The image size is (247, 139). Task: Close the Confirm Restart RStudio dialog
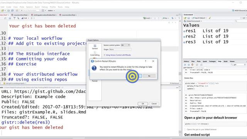(x=153, y=61)
